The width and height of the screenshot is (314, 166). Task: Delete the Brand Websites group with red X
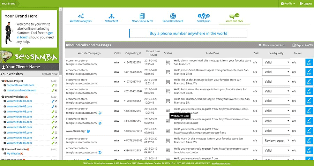(27, 97)
